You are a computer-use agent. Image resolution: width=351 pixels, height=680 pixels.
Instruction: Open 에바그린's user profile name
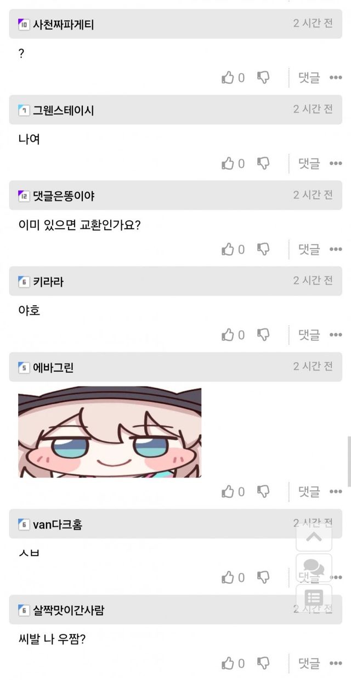pyautogui.click(x=53, y=367)
